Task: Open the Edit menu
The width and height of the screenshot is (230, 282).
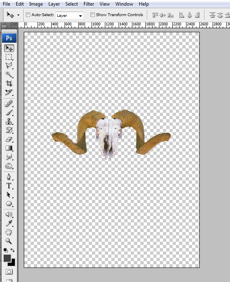Action: tap(20, 4)
